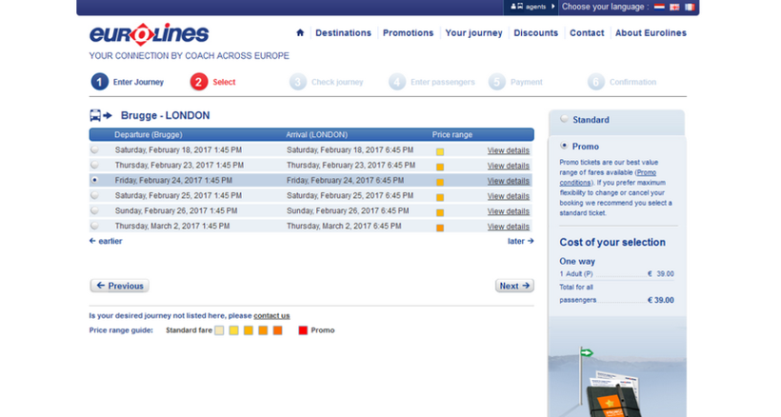The height and width of the screenshot is (417, 781).
Task: Click the red Promo swatch in guide
Action: coord(303,330)
